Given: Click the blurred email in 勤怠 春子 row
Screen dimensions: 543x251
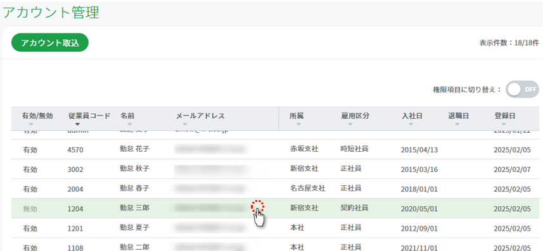Looking at the screenshot, I should 210,189.
